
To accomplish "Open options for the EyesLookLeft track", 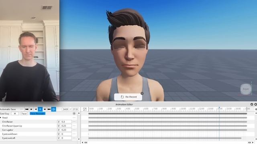I will [74, 138].
